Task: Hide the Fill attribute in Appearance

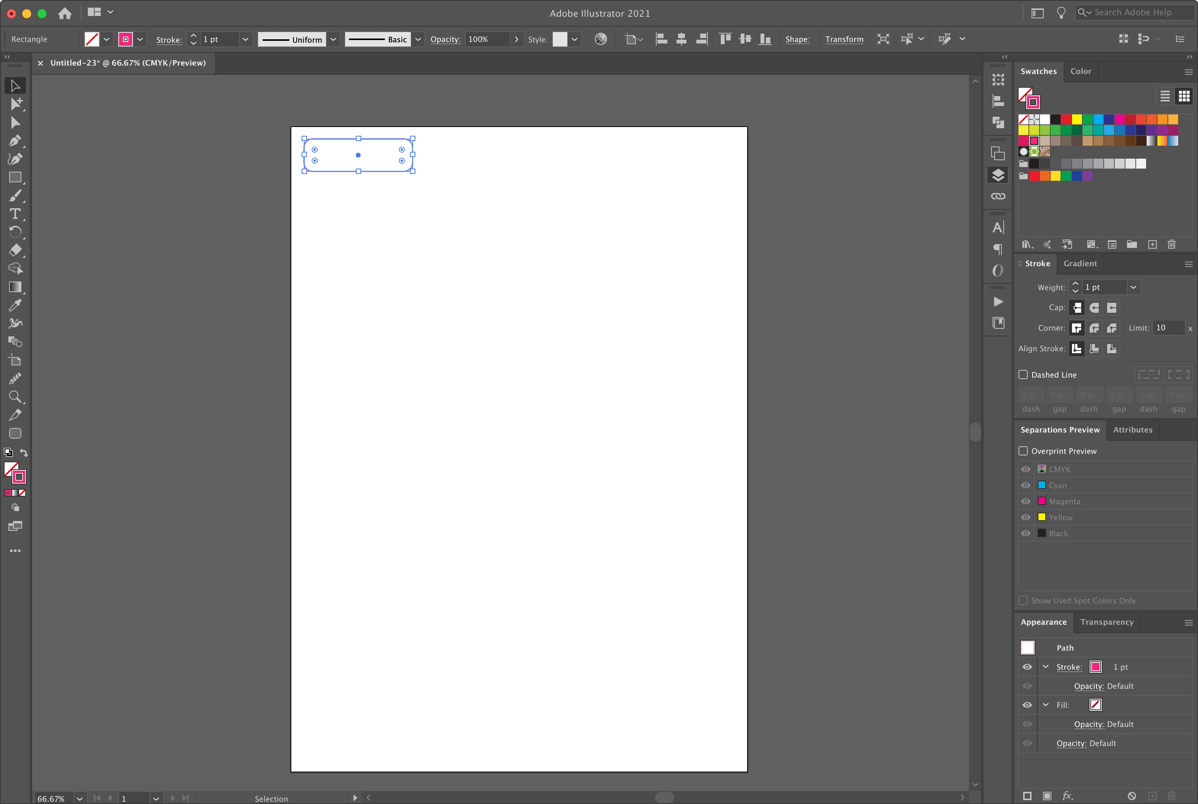Action: [x=1027, y=705]
